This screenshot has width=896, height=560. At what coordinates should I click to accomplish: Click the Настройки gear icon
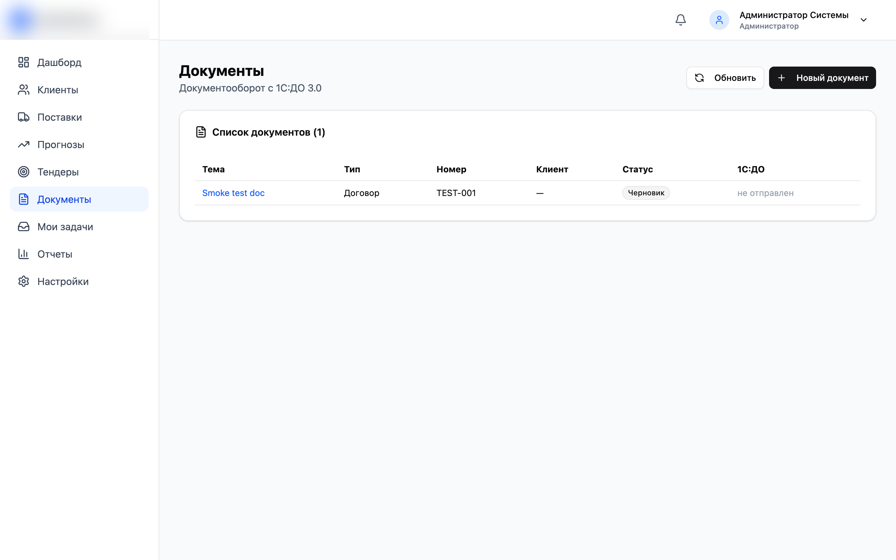click(24, 282)
